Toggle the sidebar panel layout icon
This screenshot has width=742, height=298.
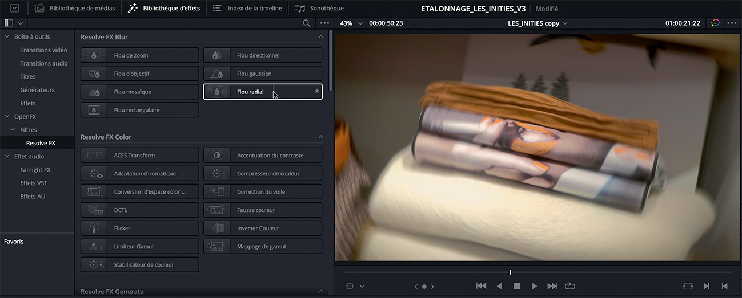pyautogui.click(x=9, y=23)
